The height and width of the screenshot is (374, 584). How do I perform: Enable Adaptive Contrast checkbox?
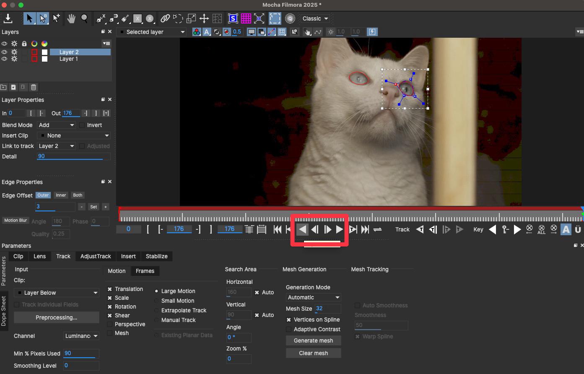289,330
